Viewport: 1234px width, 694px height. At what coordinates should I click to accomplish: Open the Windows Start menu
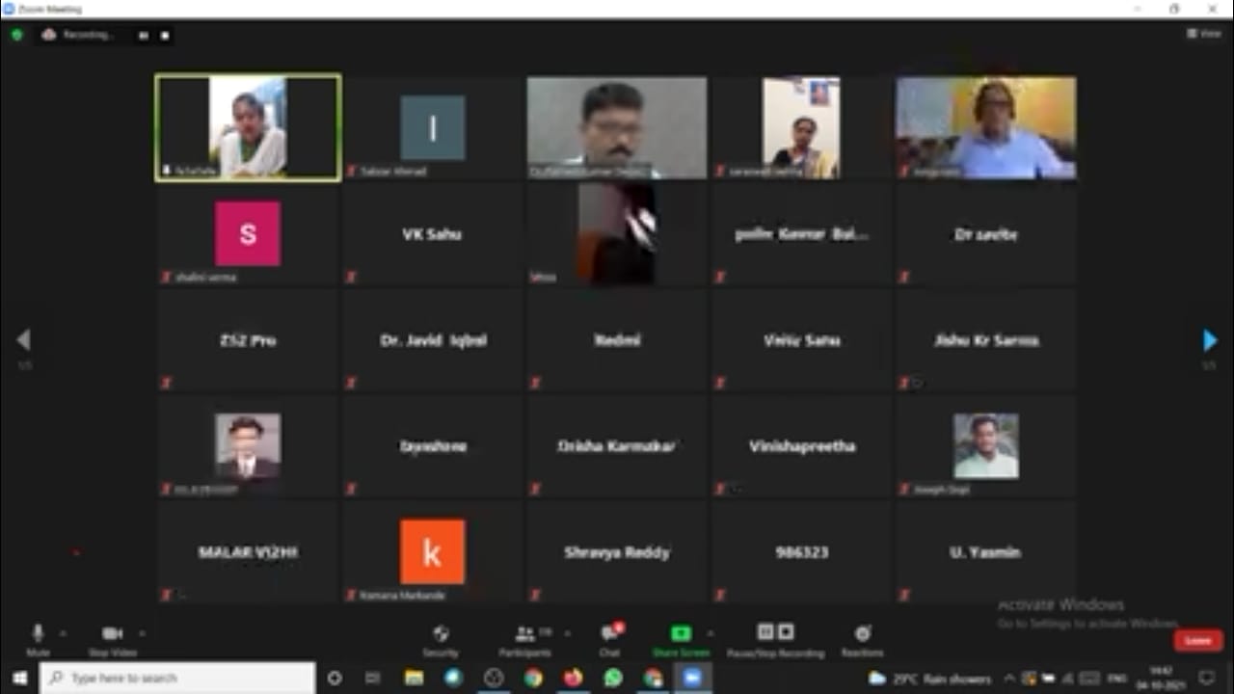[x=19, y=678]
